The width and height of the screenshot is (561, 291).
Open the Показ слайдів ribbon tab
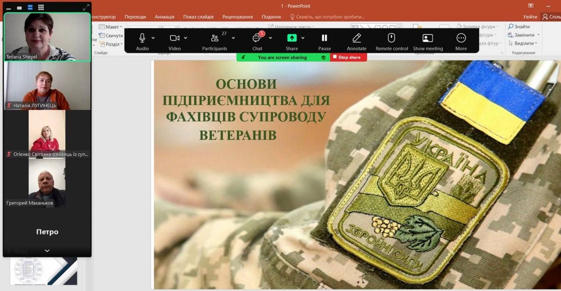(198, 17)
